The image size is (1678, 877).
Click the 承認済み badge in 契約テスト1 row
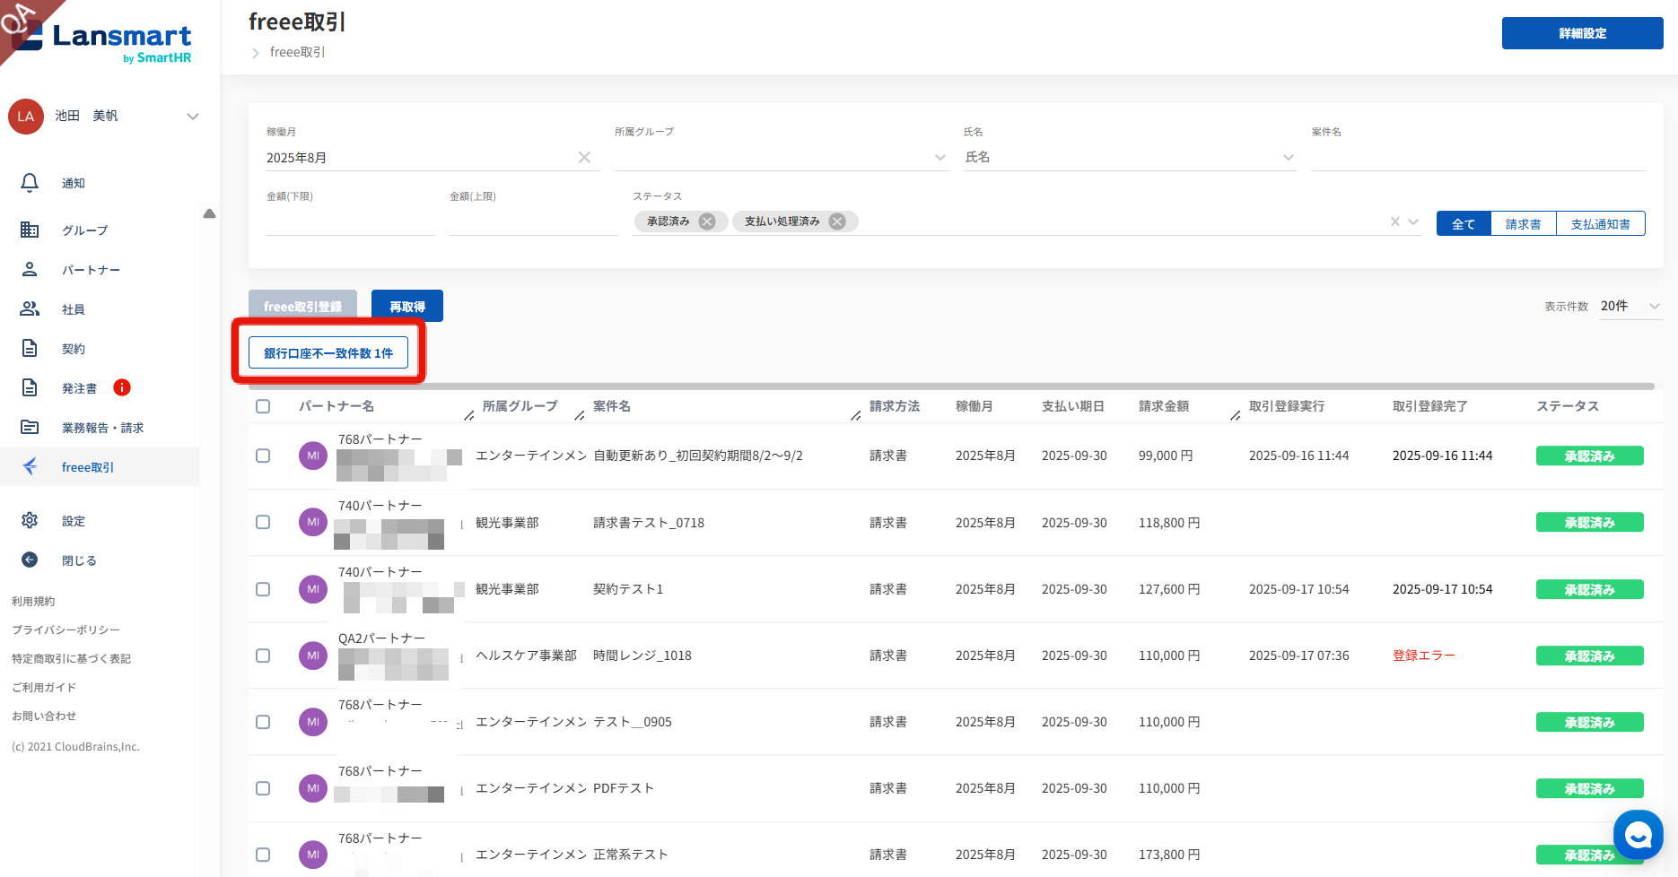point(1590,589)
